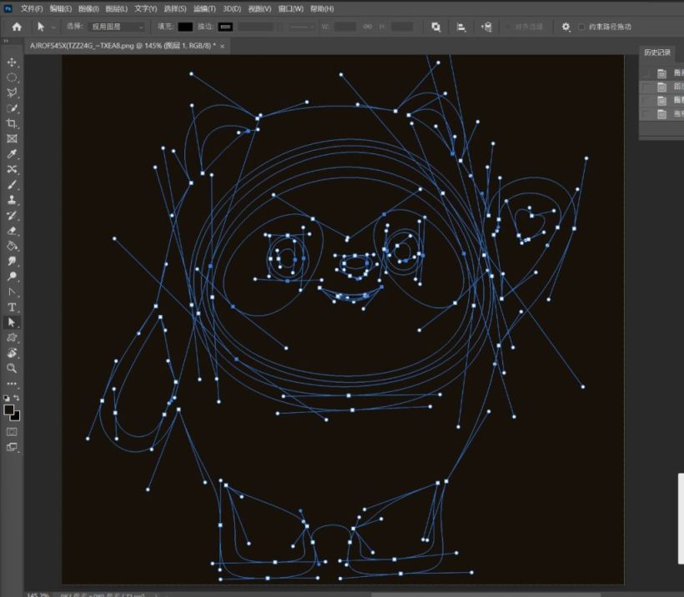Select the Move tool
This screenshot has height=597, width=684.
coord(12,63)
